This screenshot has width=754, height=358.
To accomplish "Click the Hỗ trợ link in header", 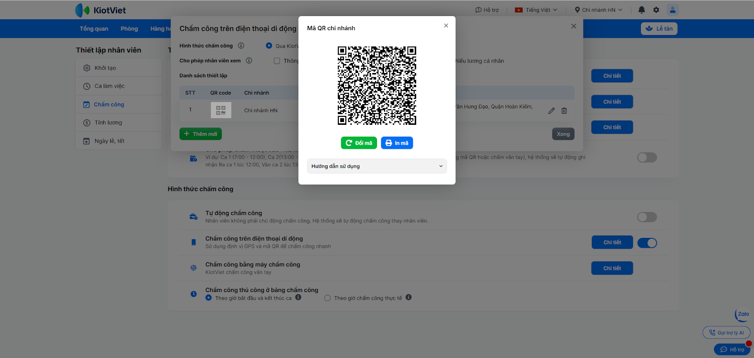I will click(487, 10).
